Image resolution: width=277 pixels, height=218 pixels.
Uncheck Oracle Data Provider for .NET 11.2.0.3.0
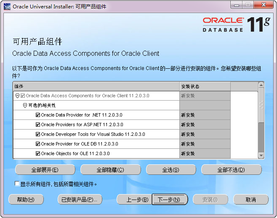pyautogui.click(x=38, y=115)
